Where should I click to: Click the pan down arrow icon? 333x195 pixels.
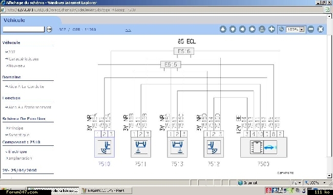pyautogui.click(x=233, y=29)
